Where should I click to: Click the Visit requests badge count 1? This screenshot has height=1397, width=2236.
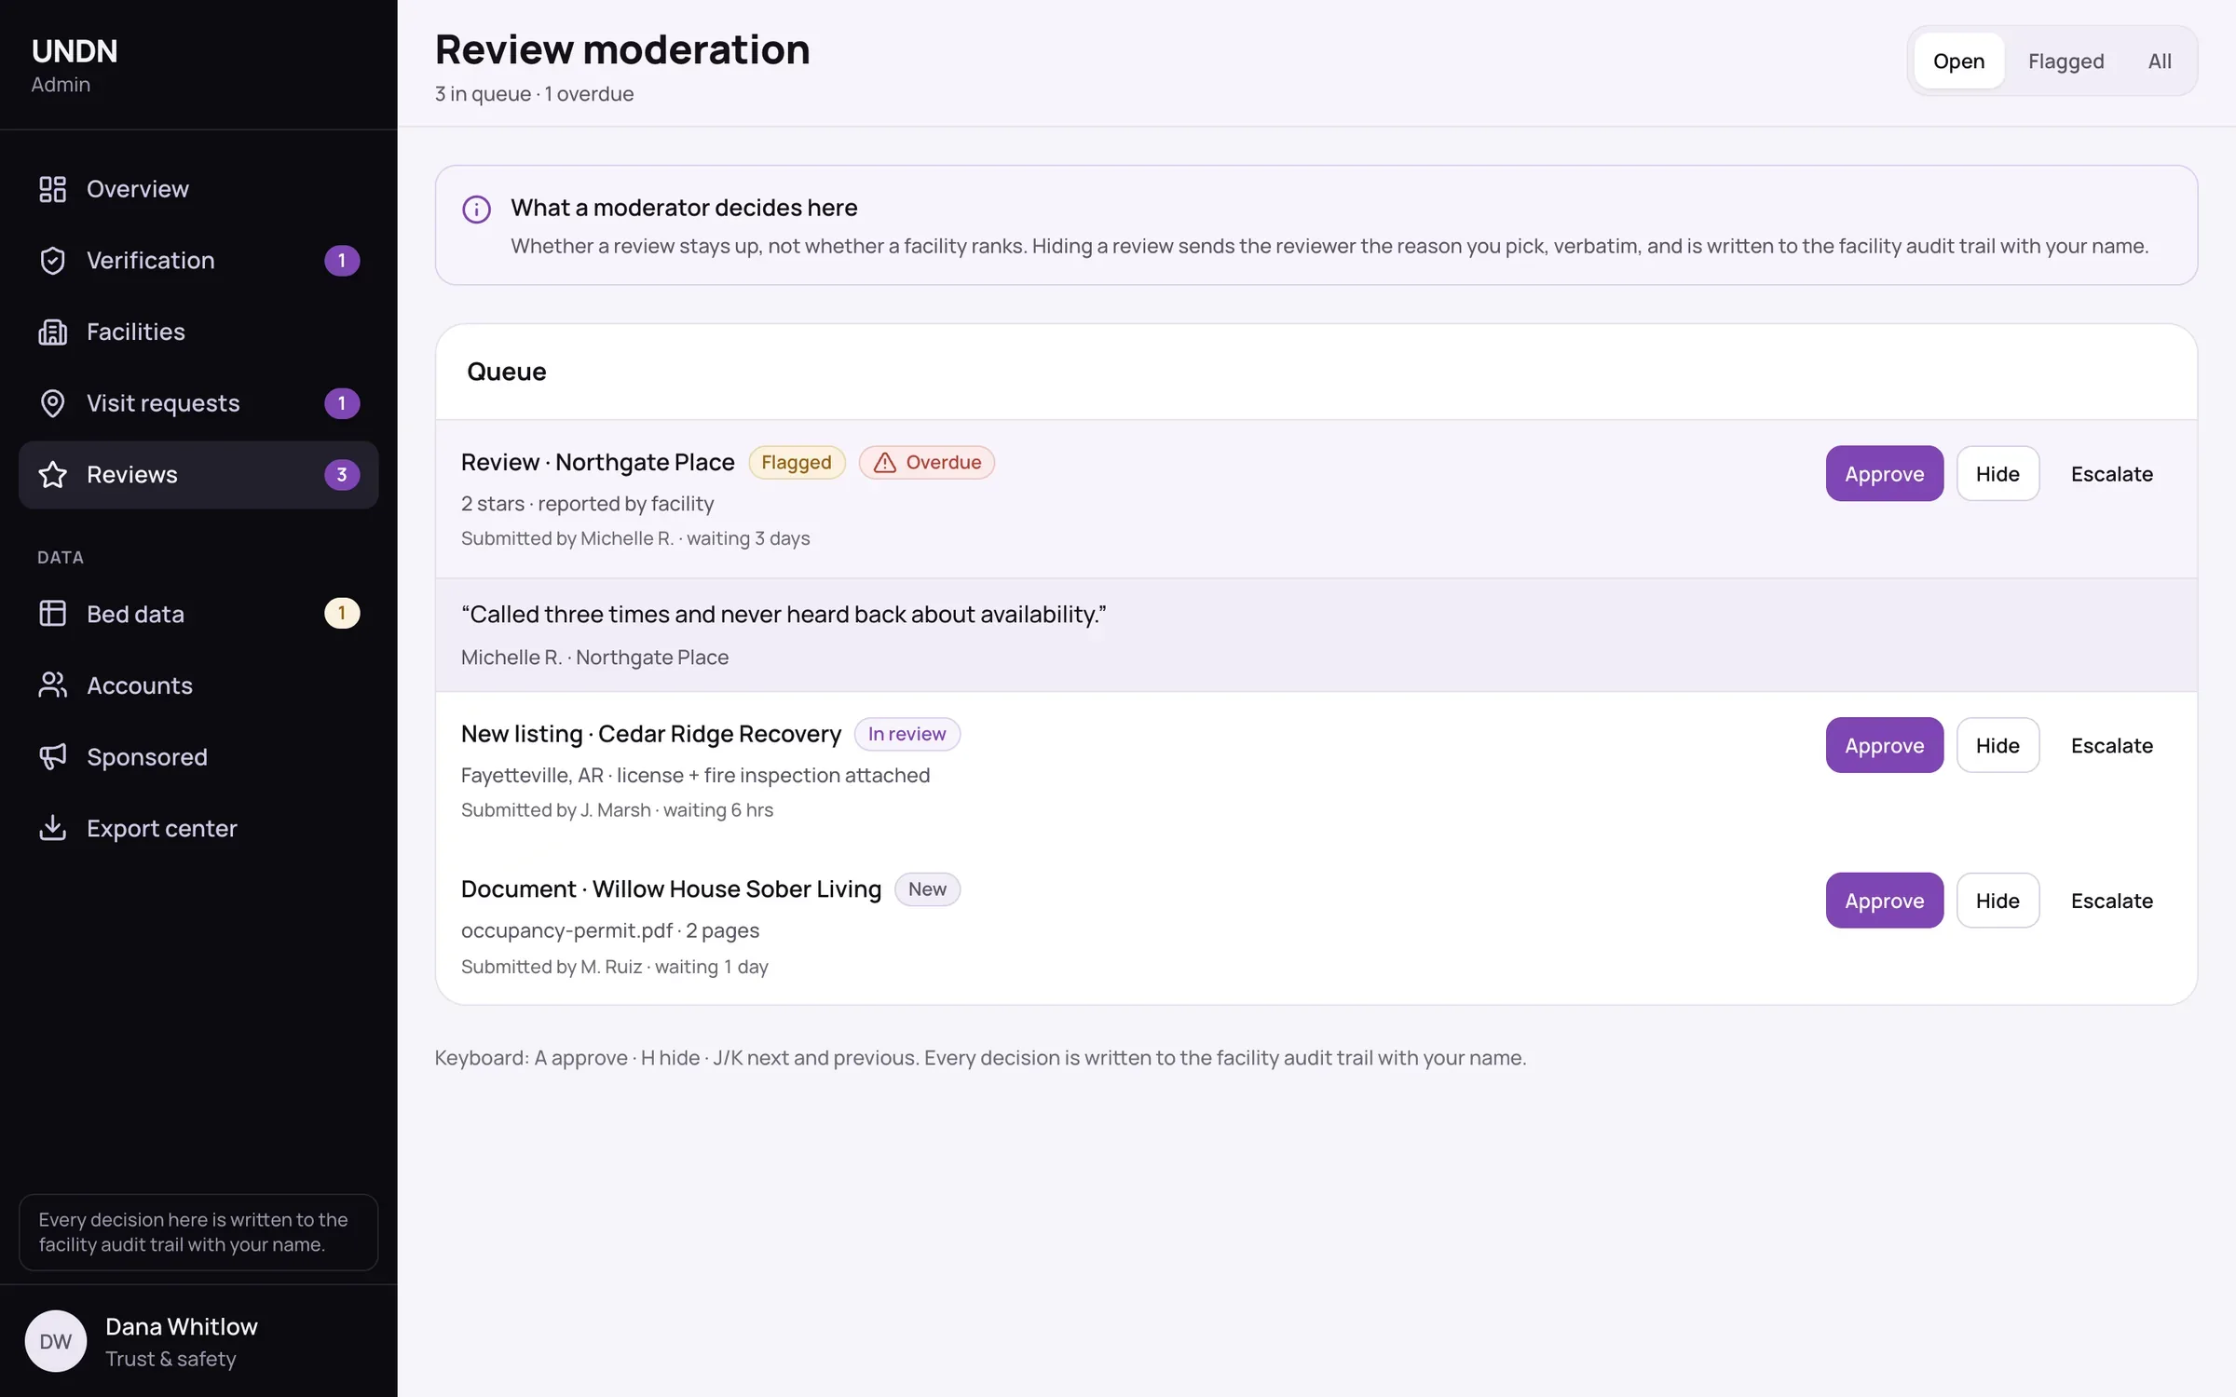click(342, 403)
